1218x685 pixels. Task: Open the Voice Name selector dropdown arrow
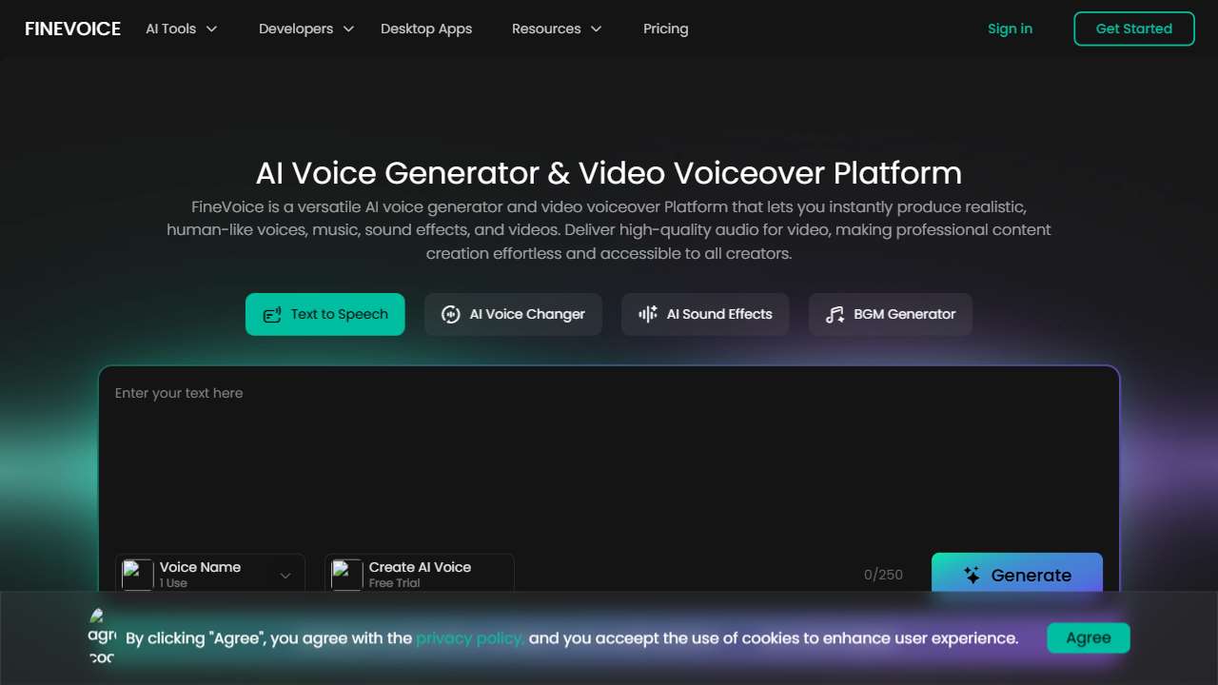click(x=285, y=576)
